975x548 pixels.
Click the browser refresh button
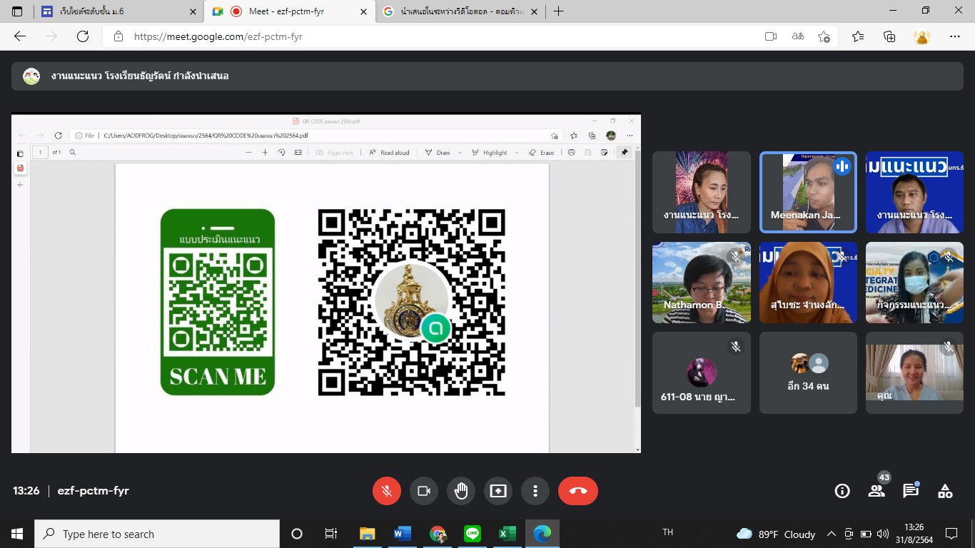coord(83,36)
